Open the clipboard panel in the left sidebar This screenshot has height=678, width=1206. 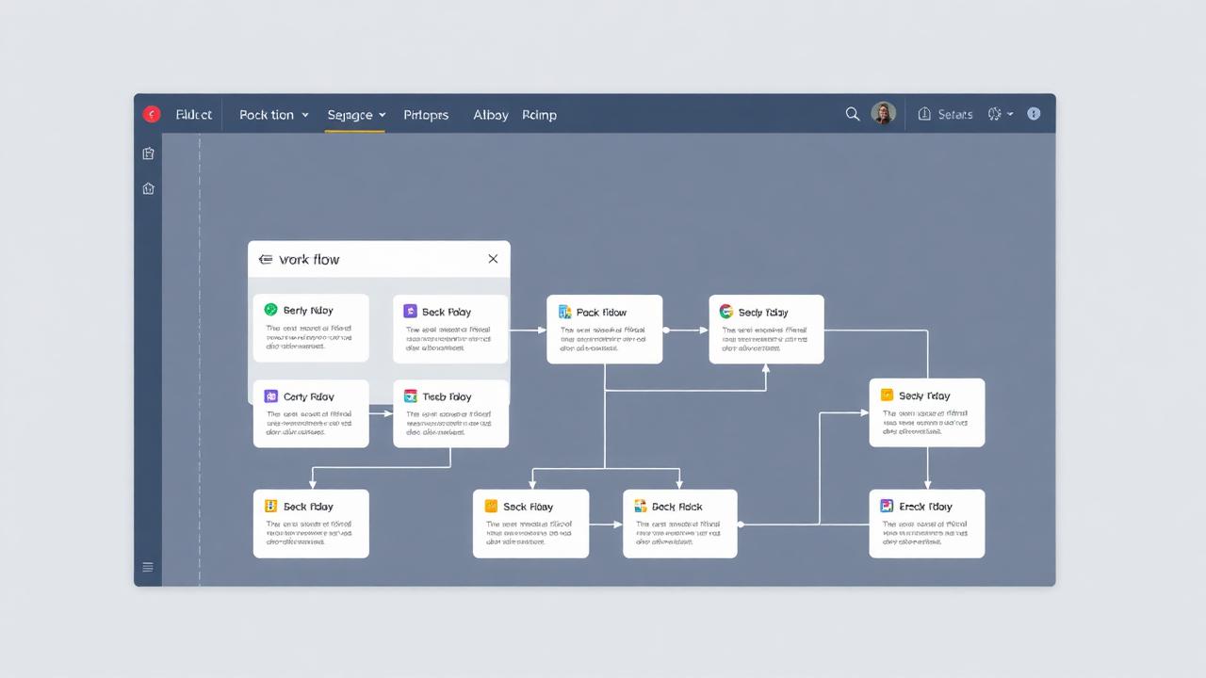click(x=148, y=153)
